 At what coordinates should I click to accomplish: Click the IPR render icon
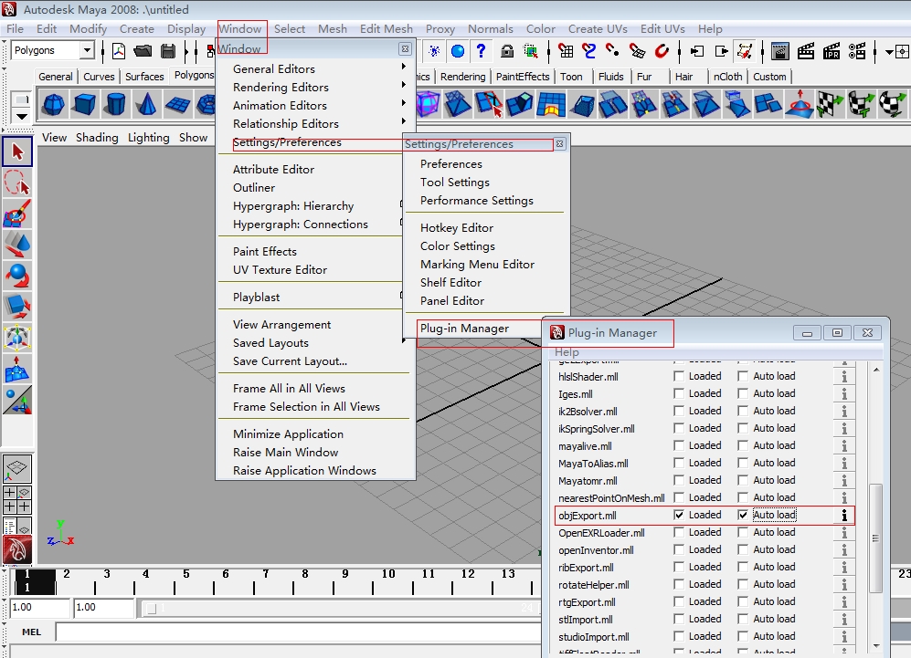point(832,51)
